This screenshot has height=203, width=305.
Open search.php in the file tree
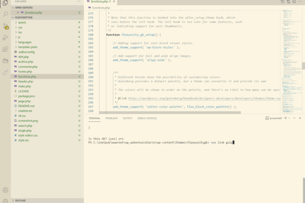[47, 126]
